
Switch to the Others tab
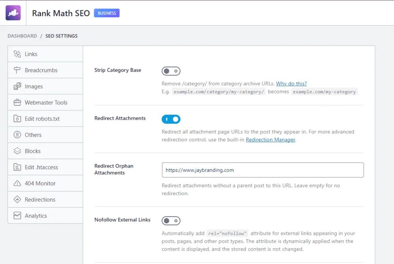tap(45, 135)
